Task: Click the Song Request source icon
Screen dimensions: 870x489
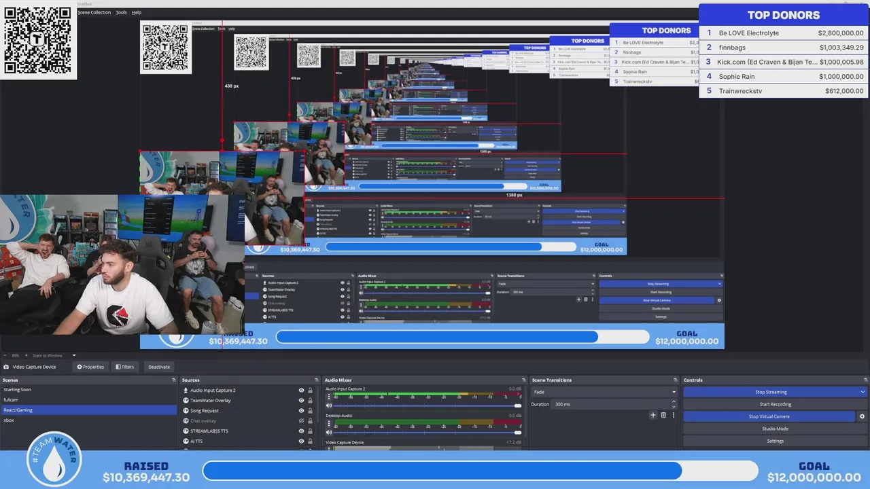Action: click(186, 411)
